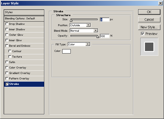Check the Color Overlay box
164x119 pixels.
[7, 68]
